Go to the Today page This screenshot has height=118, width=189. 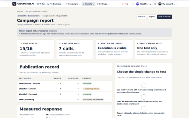[41, 4]
